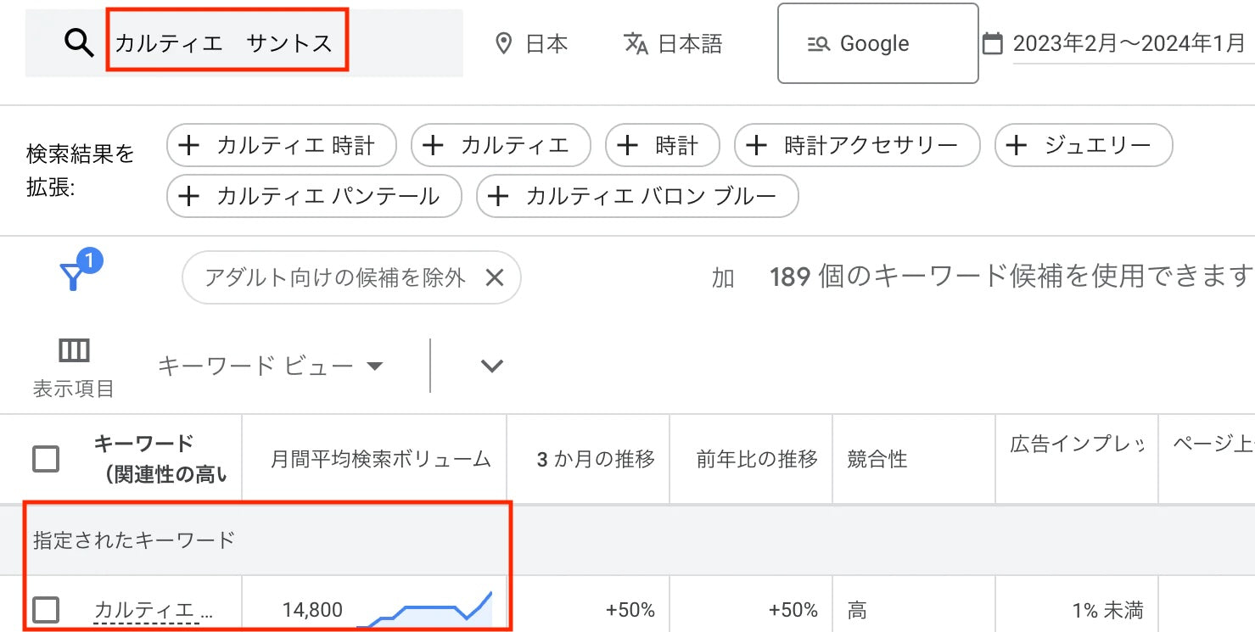This screenshot has height=632, width=1255.
Task: Expand the chevron next to キーワード ビュー
Action: tap(492, 366)
